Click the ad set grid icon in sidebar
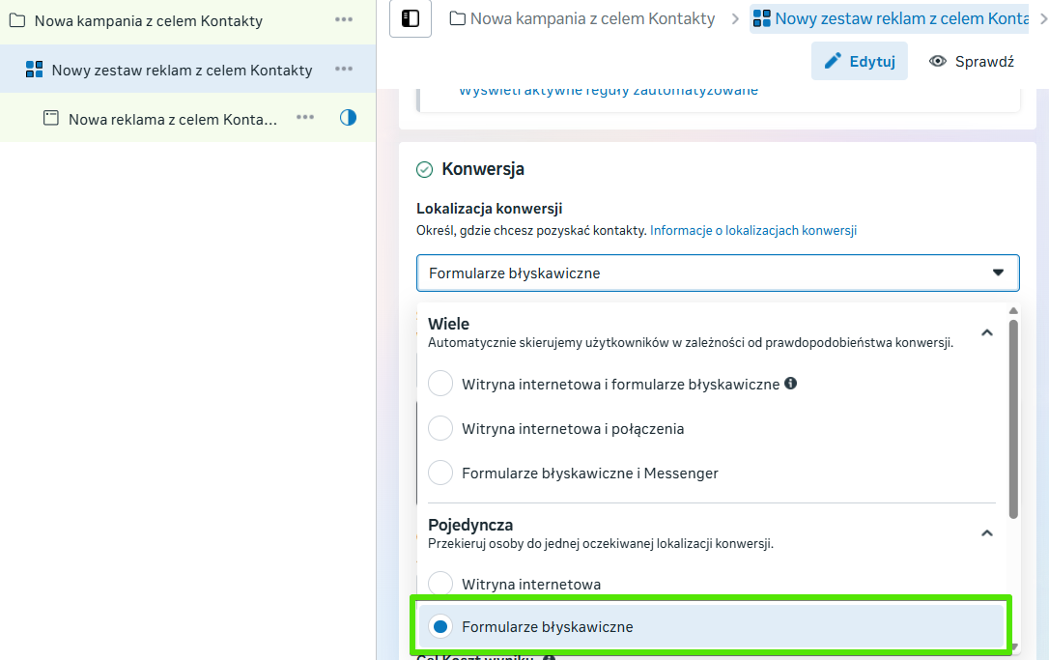The image size is (1049, 660). click(x=35, y=70)
